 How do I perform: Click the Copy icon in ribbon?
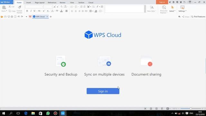[10, 11]
